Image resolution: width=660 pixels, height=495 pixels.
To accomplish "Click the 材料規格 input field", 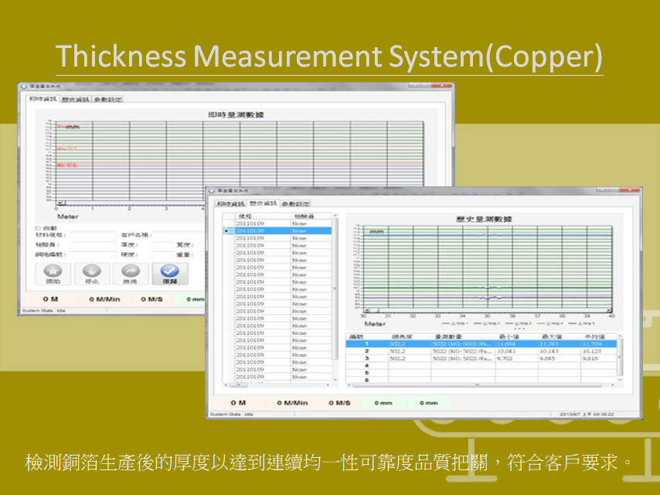I will [91, 235].
